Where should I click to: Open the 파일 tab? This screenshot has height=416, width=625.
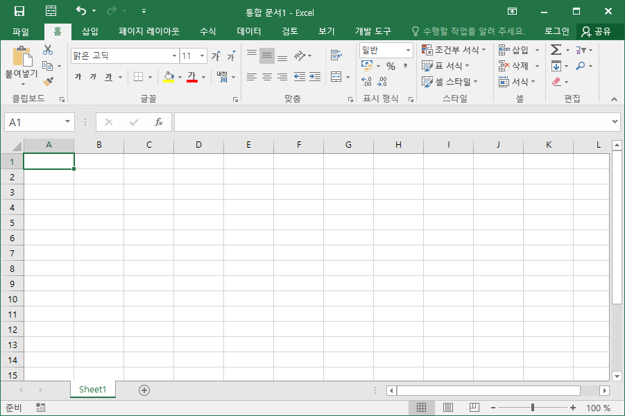pos(21,31)
